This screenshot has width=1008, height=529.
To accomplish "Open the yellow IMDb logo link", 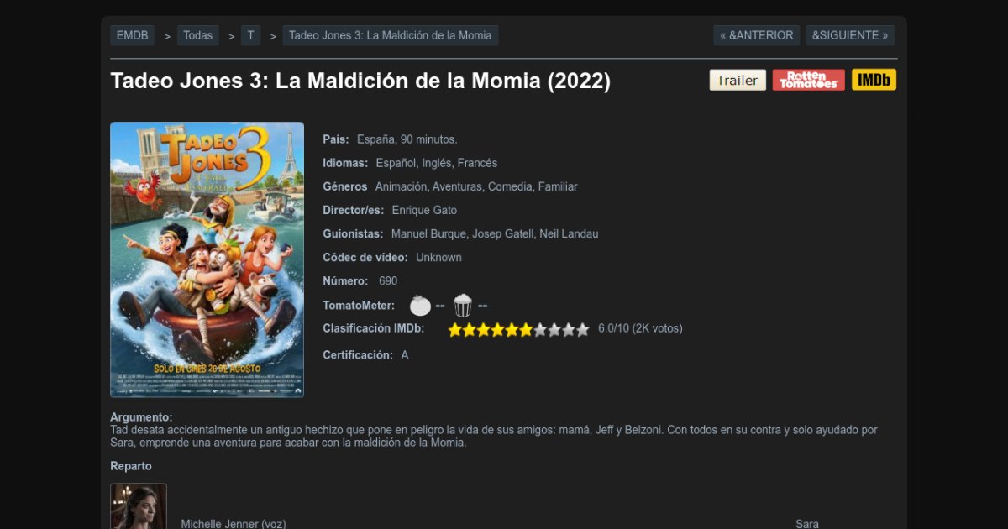I will 874,80.
